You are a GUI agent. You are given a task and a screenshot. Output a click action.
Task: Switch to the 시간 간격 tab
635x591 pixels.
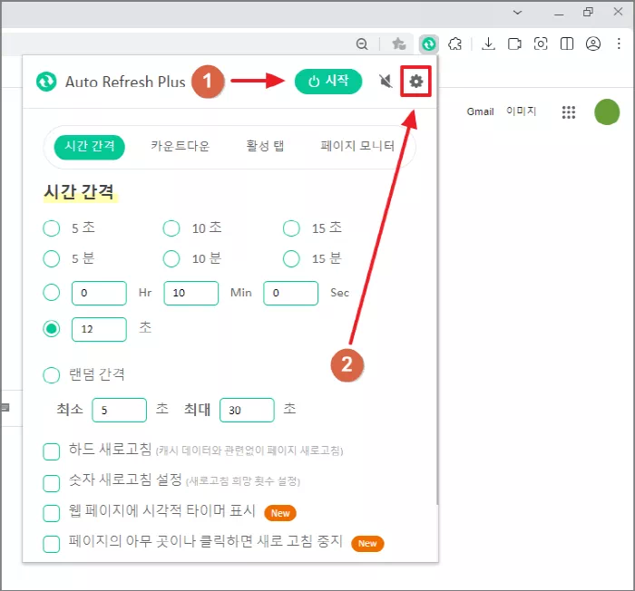pos(90,147)
